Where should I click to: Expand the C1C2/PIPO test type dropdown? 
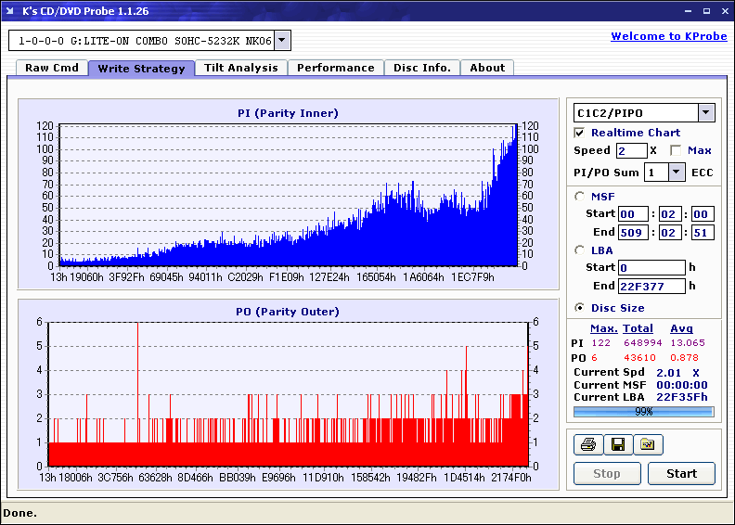tap(705, 113)
